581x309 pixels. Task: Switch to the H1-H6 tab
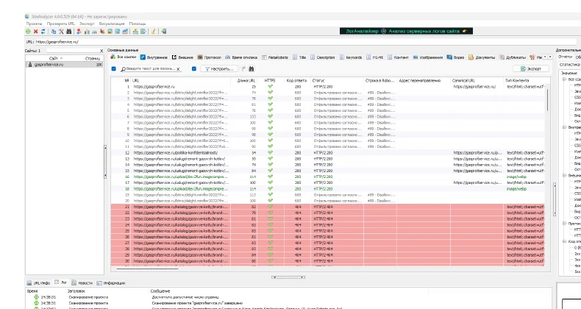click(x=374, y=57)
